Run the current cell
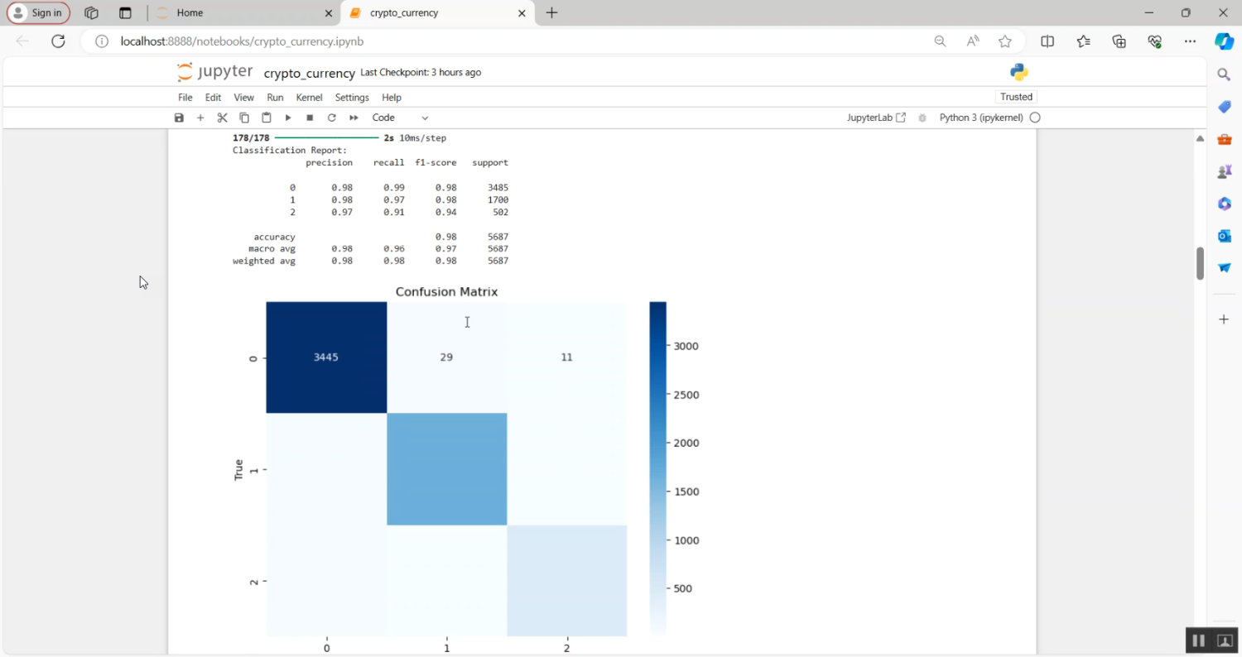 (288, 117)
